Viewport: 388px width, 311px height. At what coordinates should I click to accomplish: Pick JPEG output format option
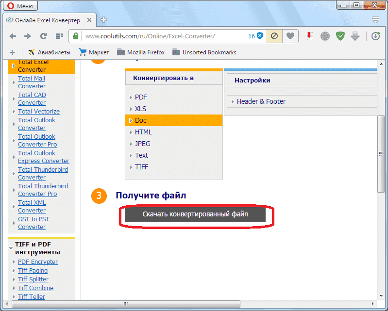click(142, 144)
